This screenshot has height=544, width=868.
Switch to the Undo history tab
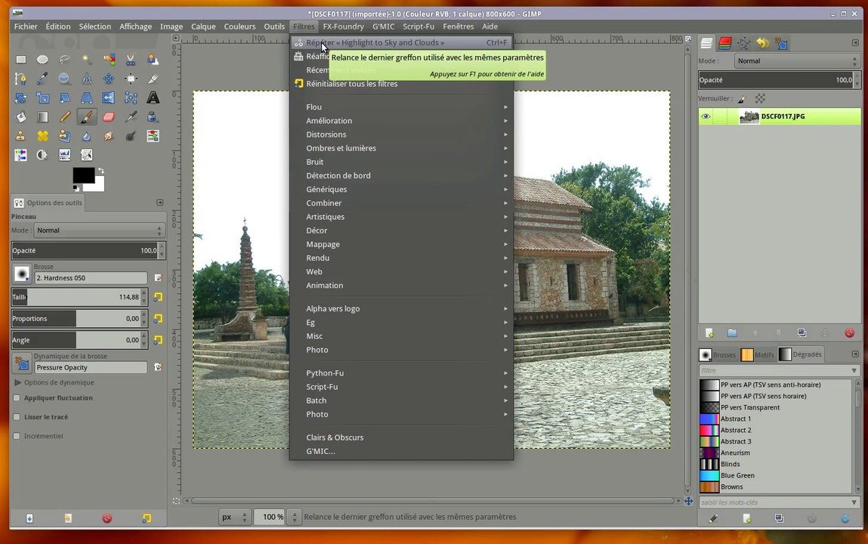click(763, 43)
